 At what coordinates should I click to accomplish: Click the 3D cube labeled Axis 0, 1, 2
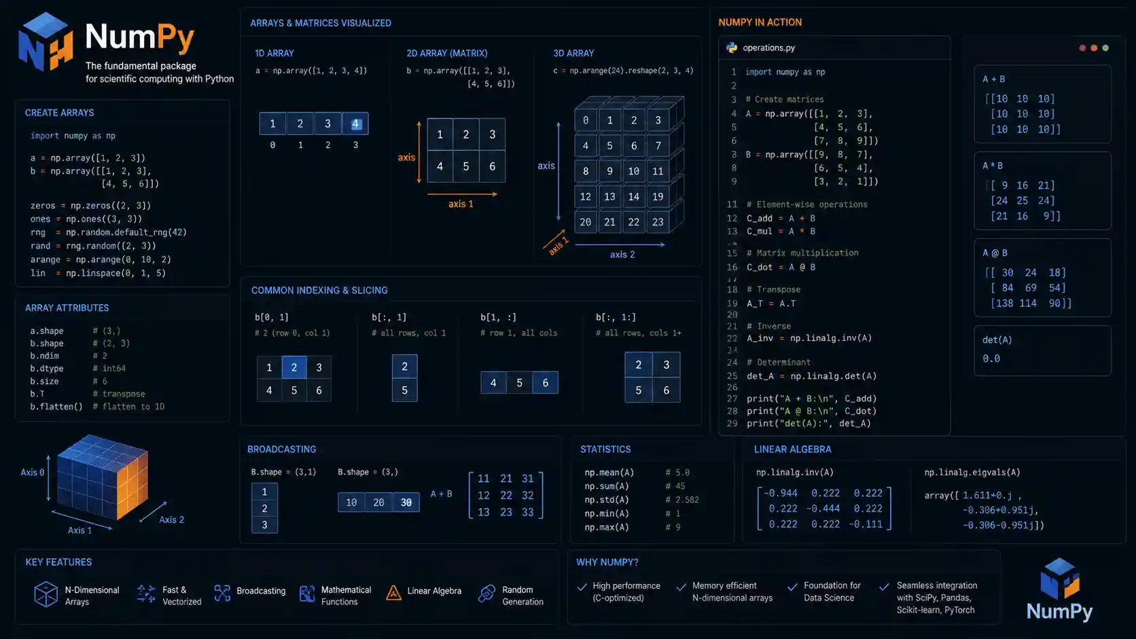tap(102, 479)
